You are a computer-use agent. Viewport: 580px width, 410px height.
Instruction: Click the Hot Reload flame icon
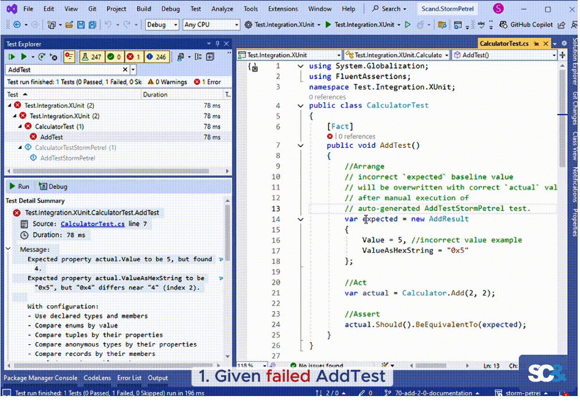[420, 25]
